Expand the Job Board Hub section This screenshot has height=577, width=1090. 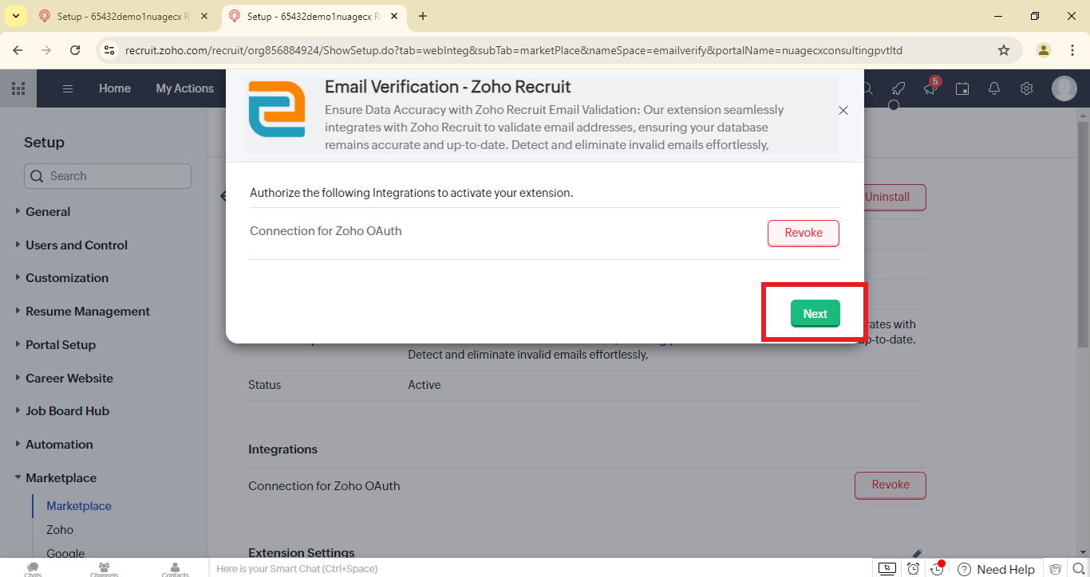point(67,411)
